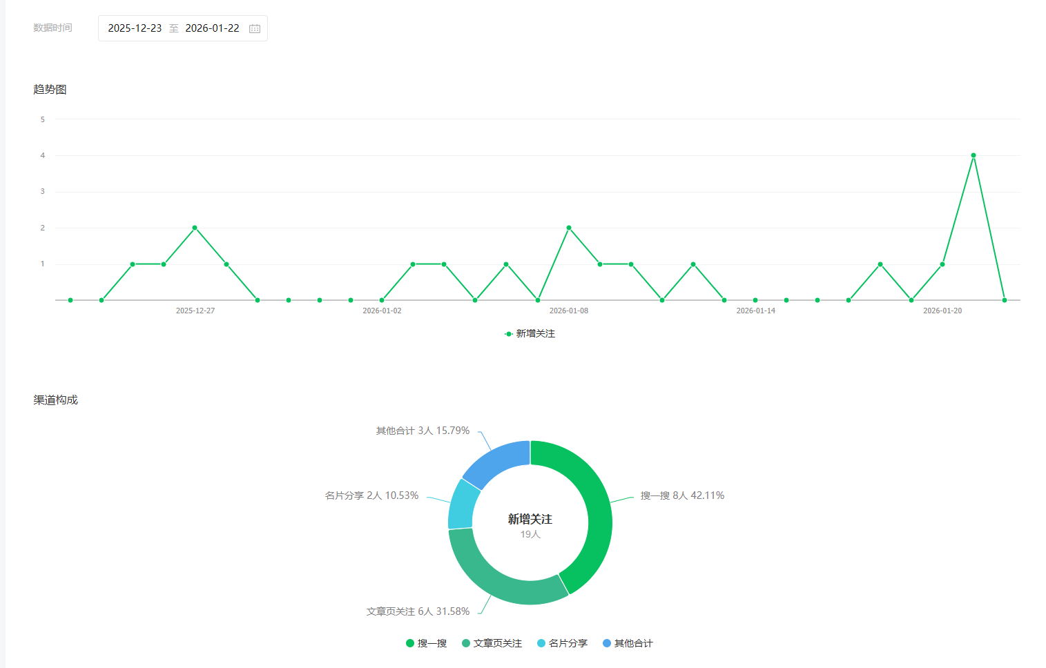
Task: Click the start date 2025-12-23 field
Action: tap(135, 28)
